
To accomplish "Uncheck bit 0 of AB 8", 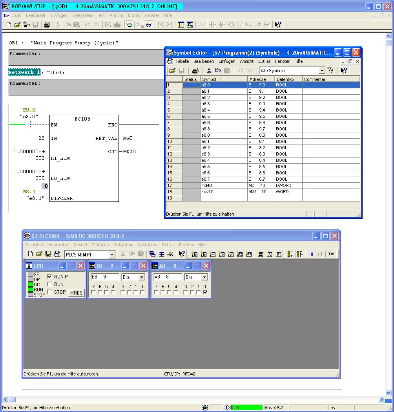I will pyautogui.click(x=205, y=292).
